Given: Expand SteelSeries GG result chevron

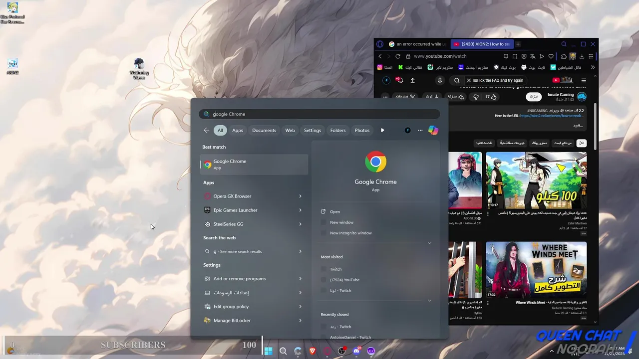Looking at the screenshot, I should pos(300,224).
